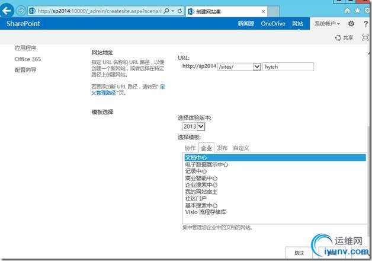The height and width of the screenshot is (261, 372).
Task: Open a new blank browser tab
Action: (x=274, y=11)
